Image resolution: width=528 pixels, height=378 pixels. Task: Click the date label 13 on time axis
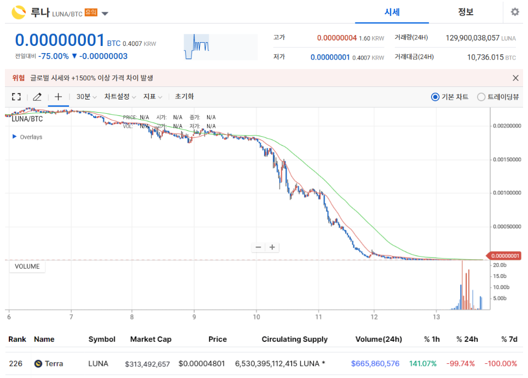(x=437, y=317)
